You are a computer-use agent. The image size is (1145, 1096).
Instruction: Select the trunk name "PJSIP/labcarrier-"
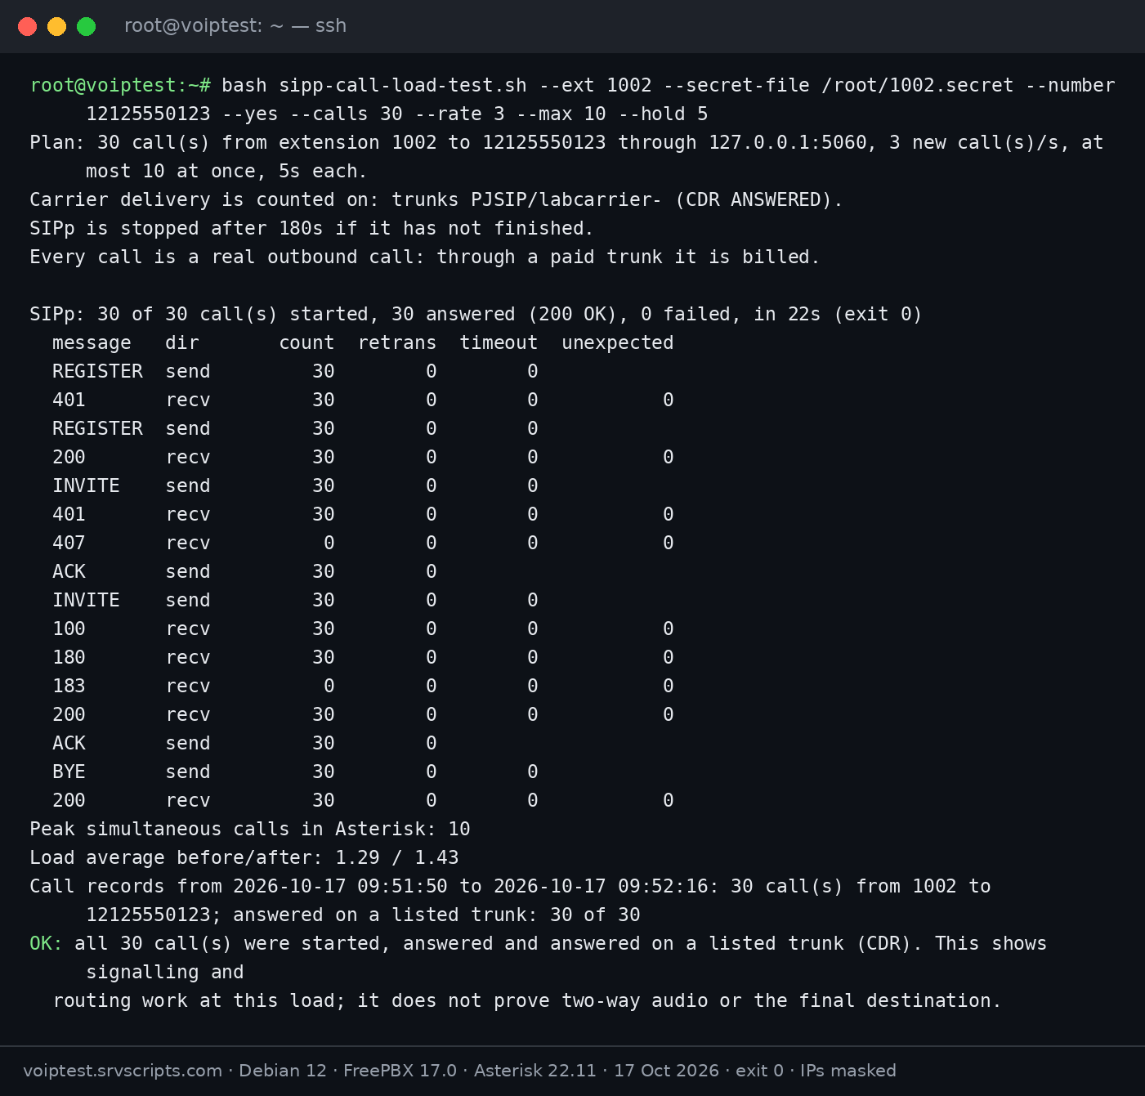[x=566, y=199]
